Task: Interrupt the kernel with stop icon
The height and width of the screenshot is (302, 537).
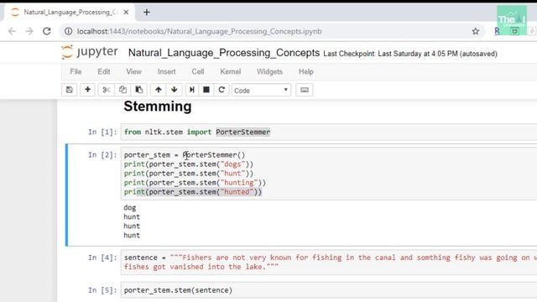Action: 206,90
